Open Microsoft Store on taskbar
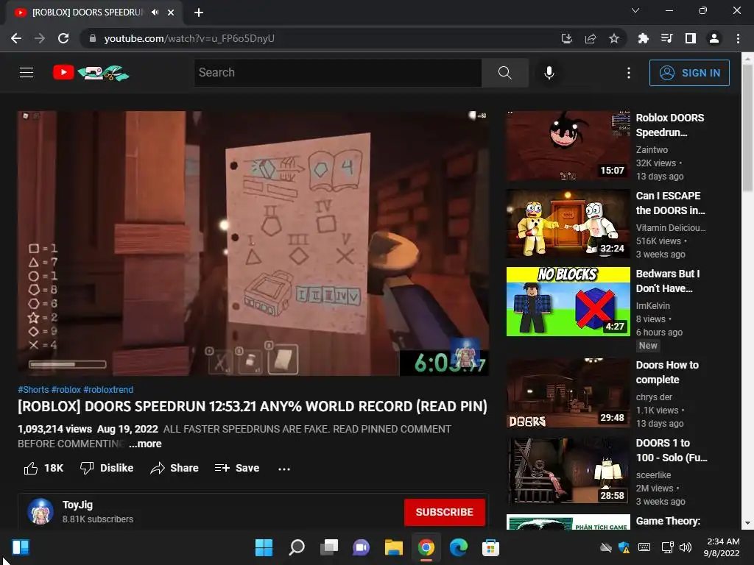The width and height of the screenshot is (754, 565). click(x=490, y=547)
